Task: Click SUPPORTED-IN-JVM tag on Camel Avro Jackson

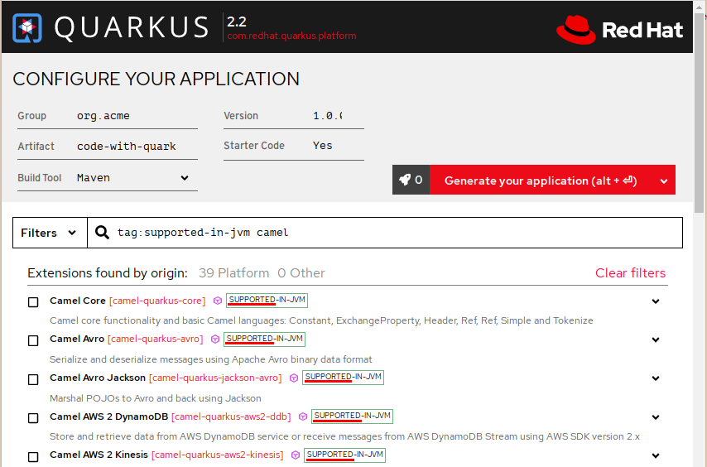Action: [x=343, y=378]
